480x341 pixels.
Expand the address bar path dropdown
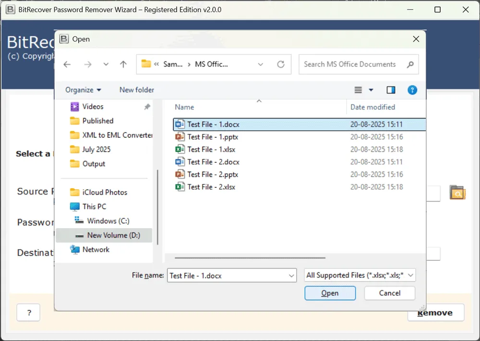pos(261,64)
